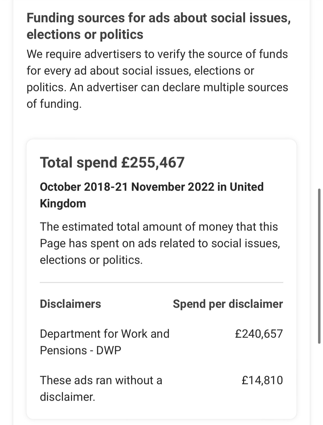Click the 'Total spend £255,467' heading
This screenshot has width=323, height=425.
pos(112,162)
